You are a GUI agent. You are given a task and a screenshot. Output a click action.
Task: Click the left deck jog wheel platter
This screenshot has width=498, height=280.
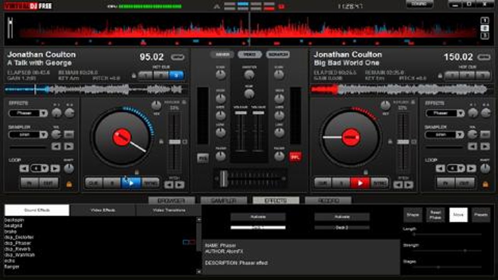tap(122, 137)
